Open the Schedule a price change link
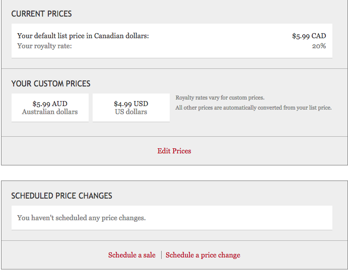348x271 pixels. (x=203, y=255)
